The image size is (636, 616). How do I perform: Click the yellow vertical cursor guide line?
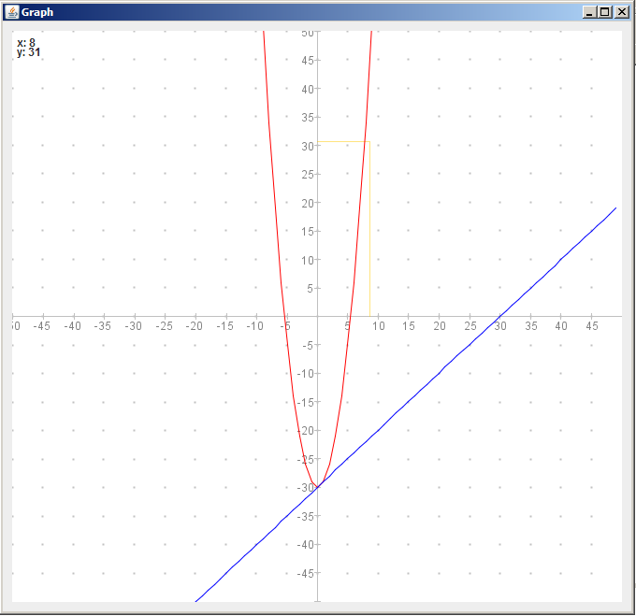[x=370, y=229]
